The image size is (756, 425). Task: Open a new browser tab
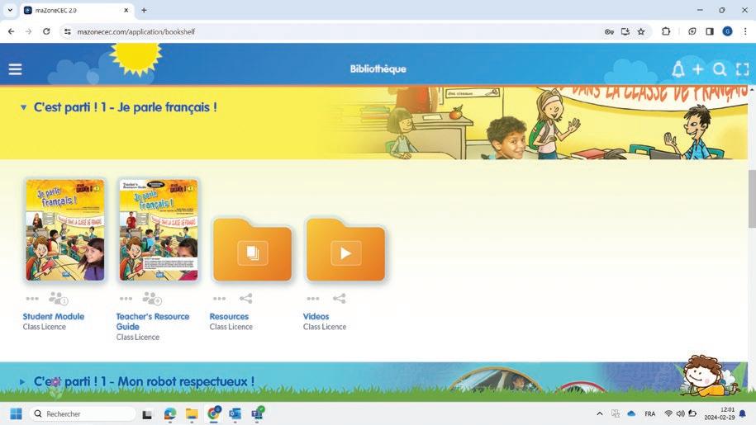coord(144,10)
